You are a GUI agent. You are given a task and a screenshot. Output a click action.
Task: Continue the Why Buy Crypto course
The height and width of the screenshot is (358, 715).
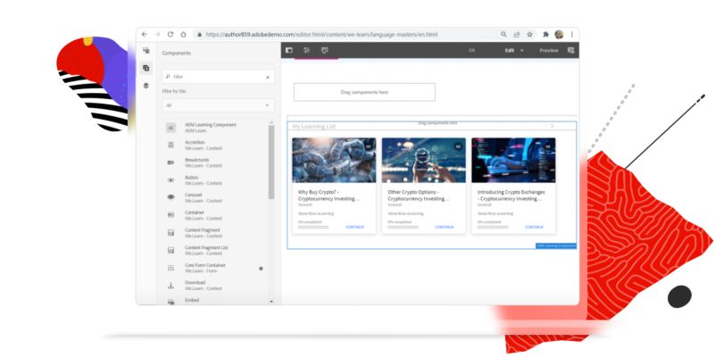(354, 227)
